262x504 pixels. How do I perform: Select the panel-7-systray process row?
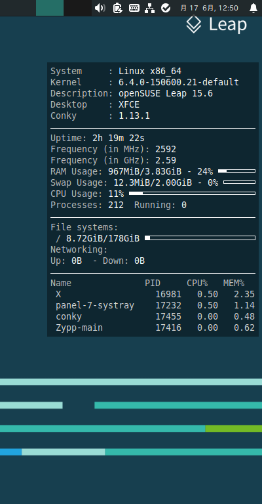(x=153, y=305)
